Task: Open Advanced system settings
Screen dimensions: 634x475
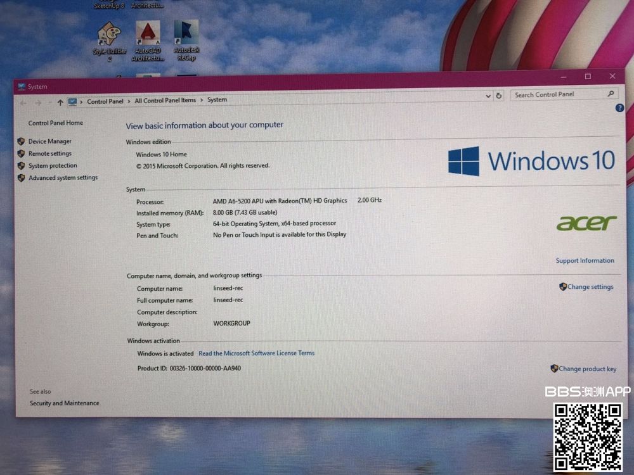Action: (63, 178)
